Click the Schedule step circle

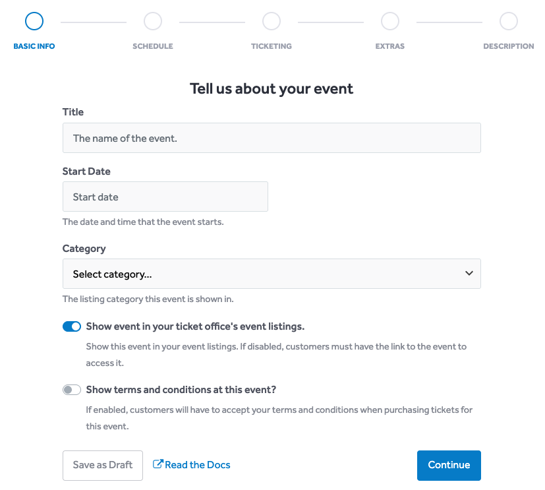pyautogui.click(x=153, y=21)
